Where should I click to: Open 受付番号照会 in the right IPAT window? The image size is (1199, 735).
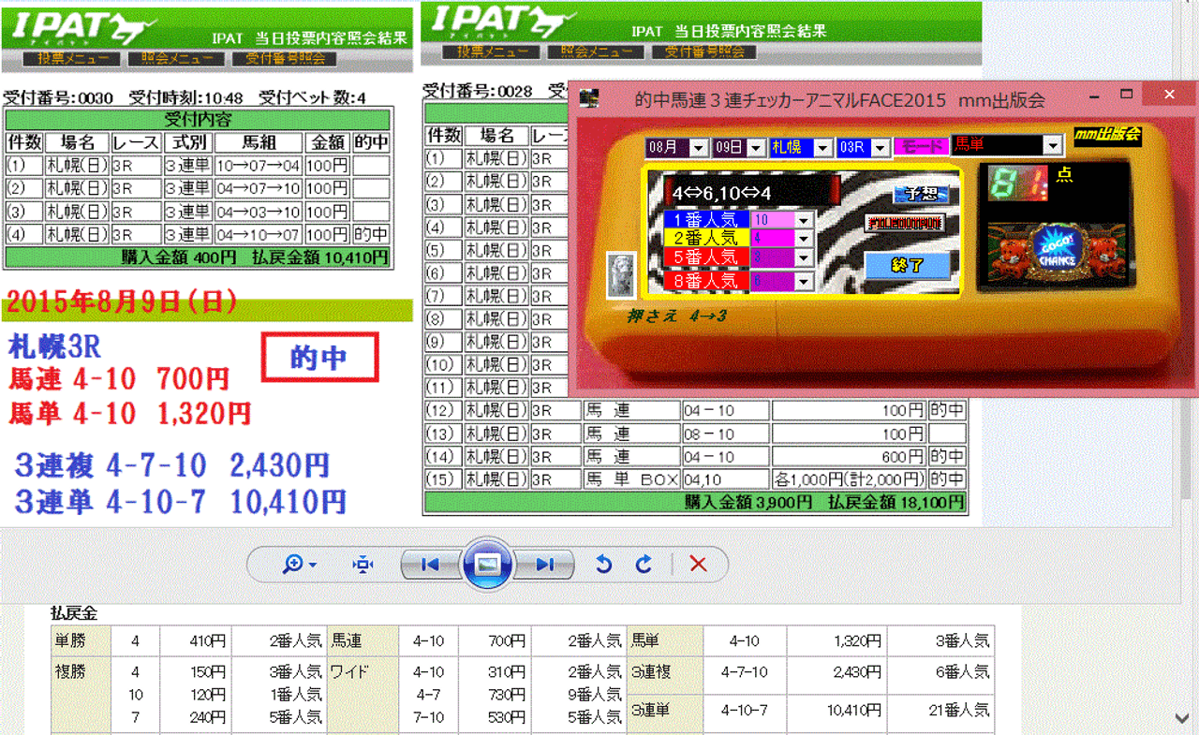coord(704,51)
